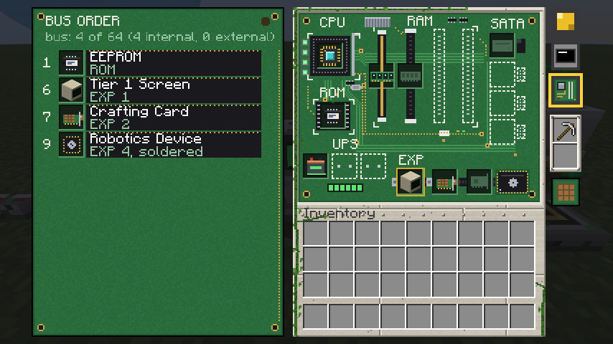Select the Robotics Device EXP 4, soldered entry

174,145
